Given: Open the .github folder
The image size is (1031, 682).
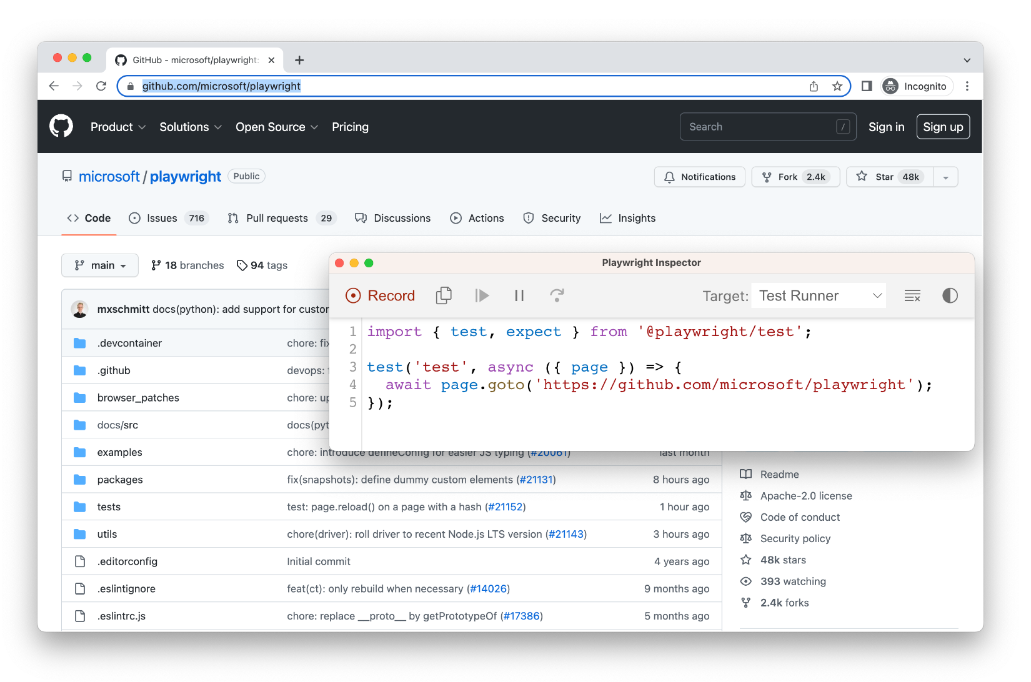Looking at the screenshot, I should coord(114,370).
